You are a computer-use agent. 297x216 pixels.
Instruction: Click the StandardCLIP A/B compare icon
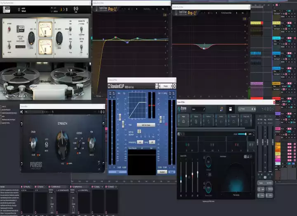tap(157, 86)
